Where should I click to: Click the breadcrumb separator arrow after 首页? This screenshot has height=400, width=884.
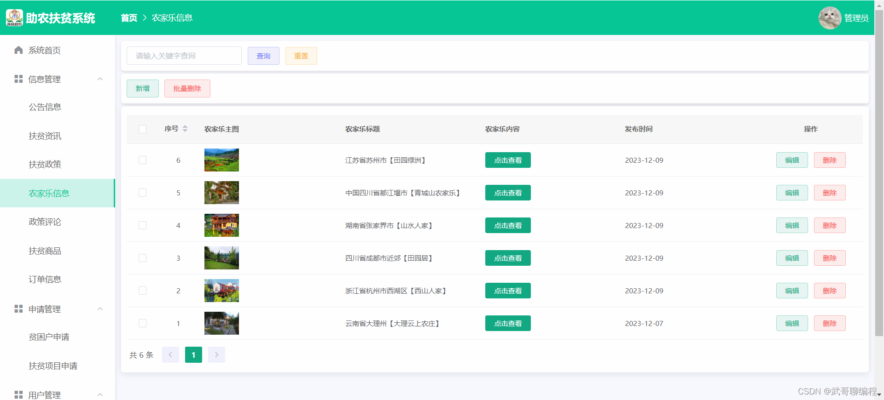145,17
